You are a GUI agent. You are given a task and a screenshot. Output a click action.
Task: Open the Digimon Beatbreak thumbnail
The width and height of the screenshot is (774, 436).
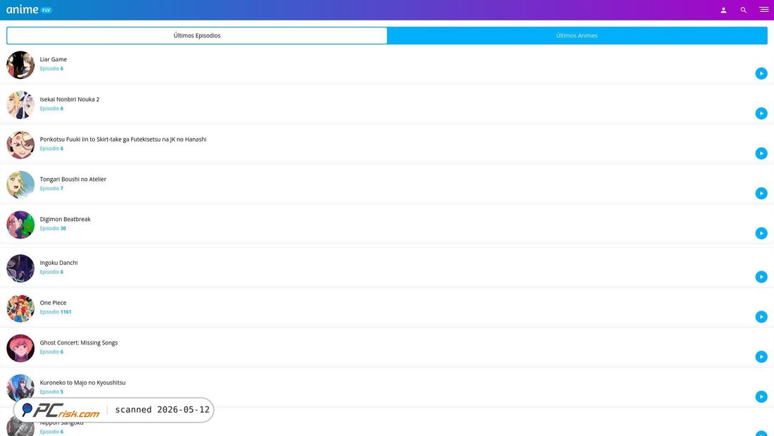pos(20,225)
